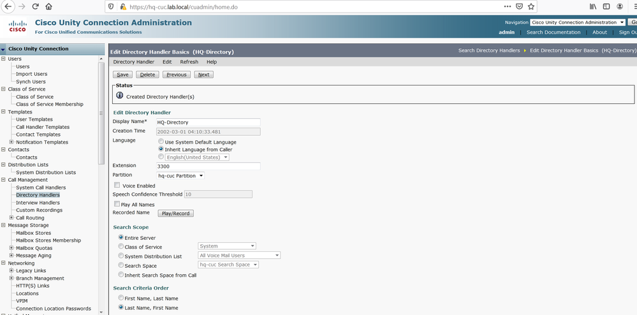Select First Name, Last Name order
Image resolution: width=637 pixels, height=315 pixels.
[121, 298]
